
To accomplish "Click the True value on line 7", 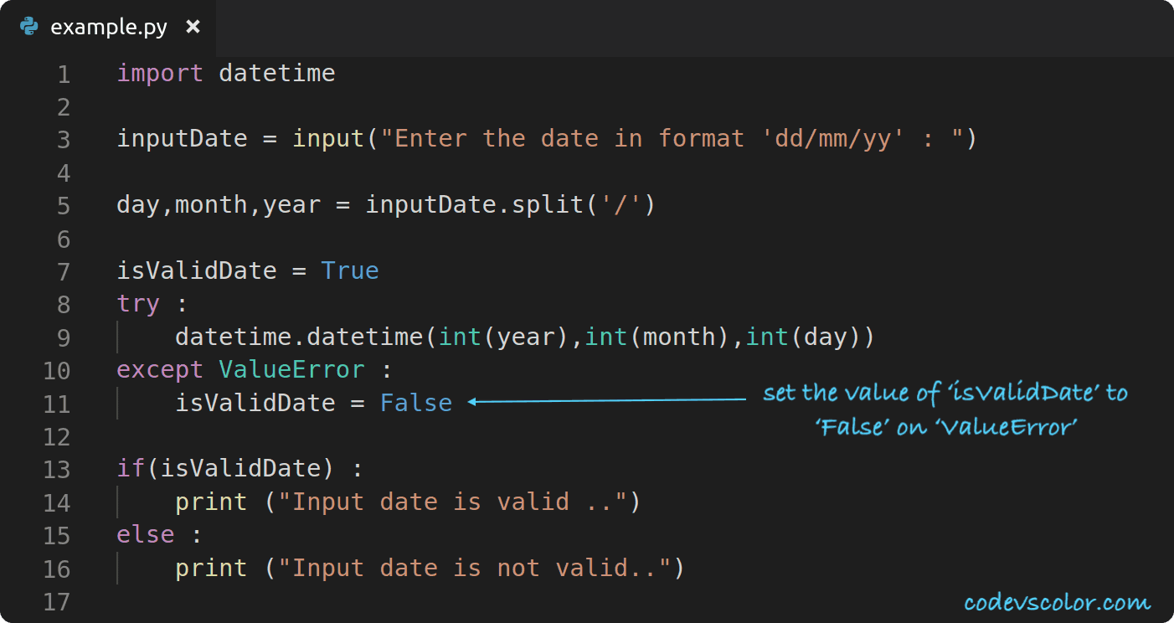I will pyautogui.click(x=349, y=270).
